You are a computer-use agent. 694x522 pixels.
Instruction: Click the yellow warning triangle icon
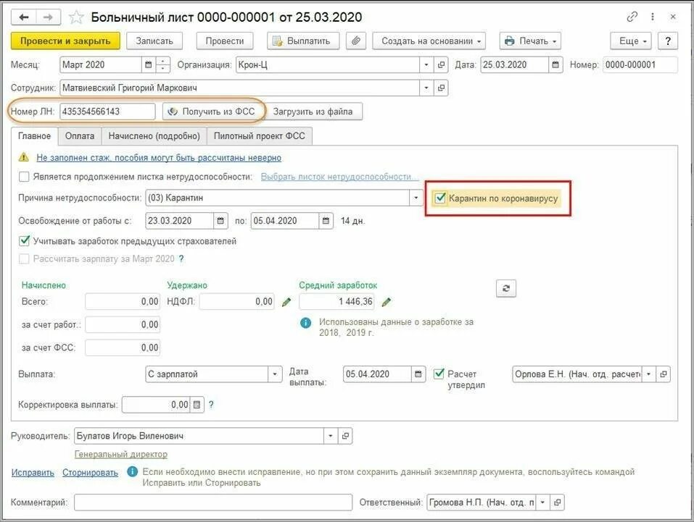tap(23, 157)
